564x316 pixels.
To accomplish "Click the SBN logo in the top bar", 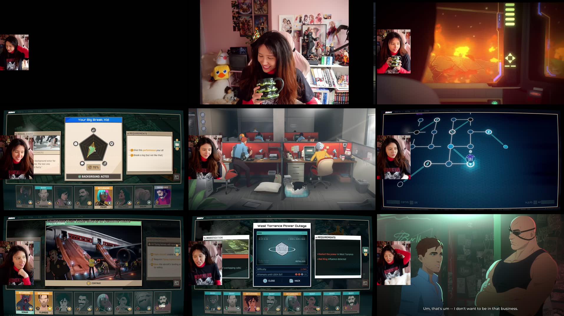I will (x=11, y=112).
